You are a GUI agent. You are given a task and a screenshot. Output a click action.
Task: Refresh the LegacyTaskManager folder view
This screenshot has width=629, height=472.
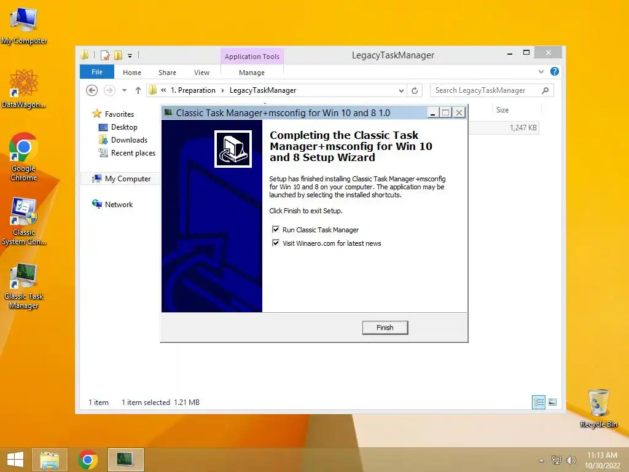click(415, 91)
